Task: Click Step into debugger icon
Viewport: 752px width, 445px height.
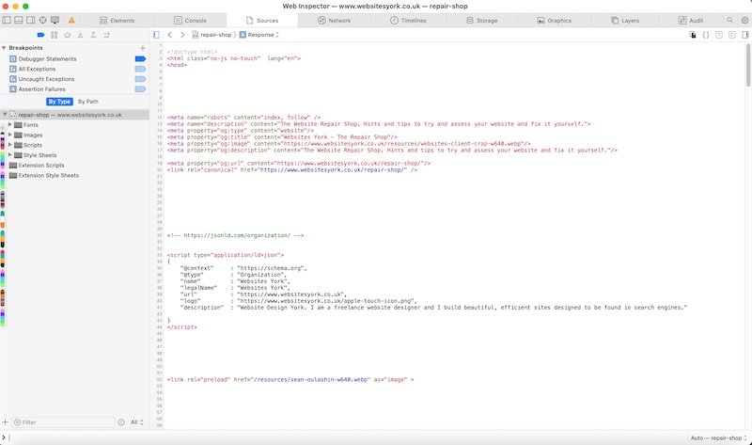Action: 80,35
